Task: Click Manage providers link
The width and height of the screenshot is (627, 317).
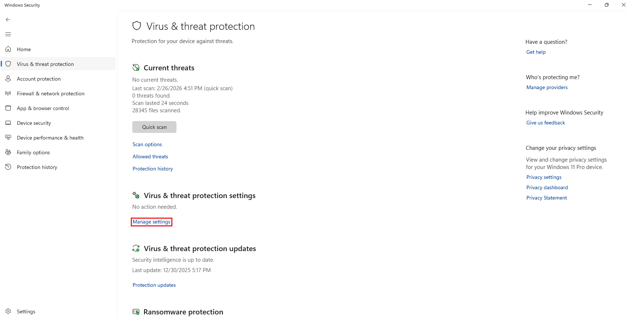Action: click(547, 87)
